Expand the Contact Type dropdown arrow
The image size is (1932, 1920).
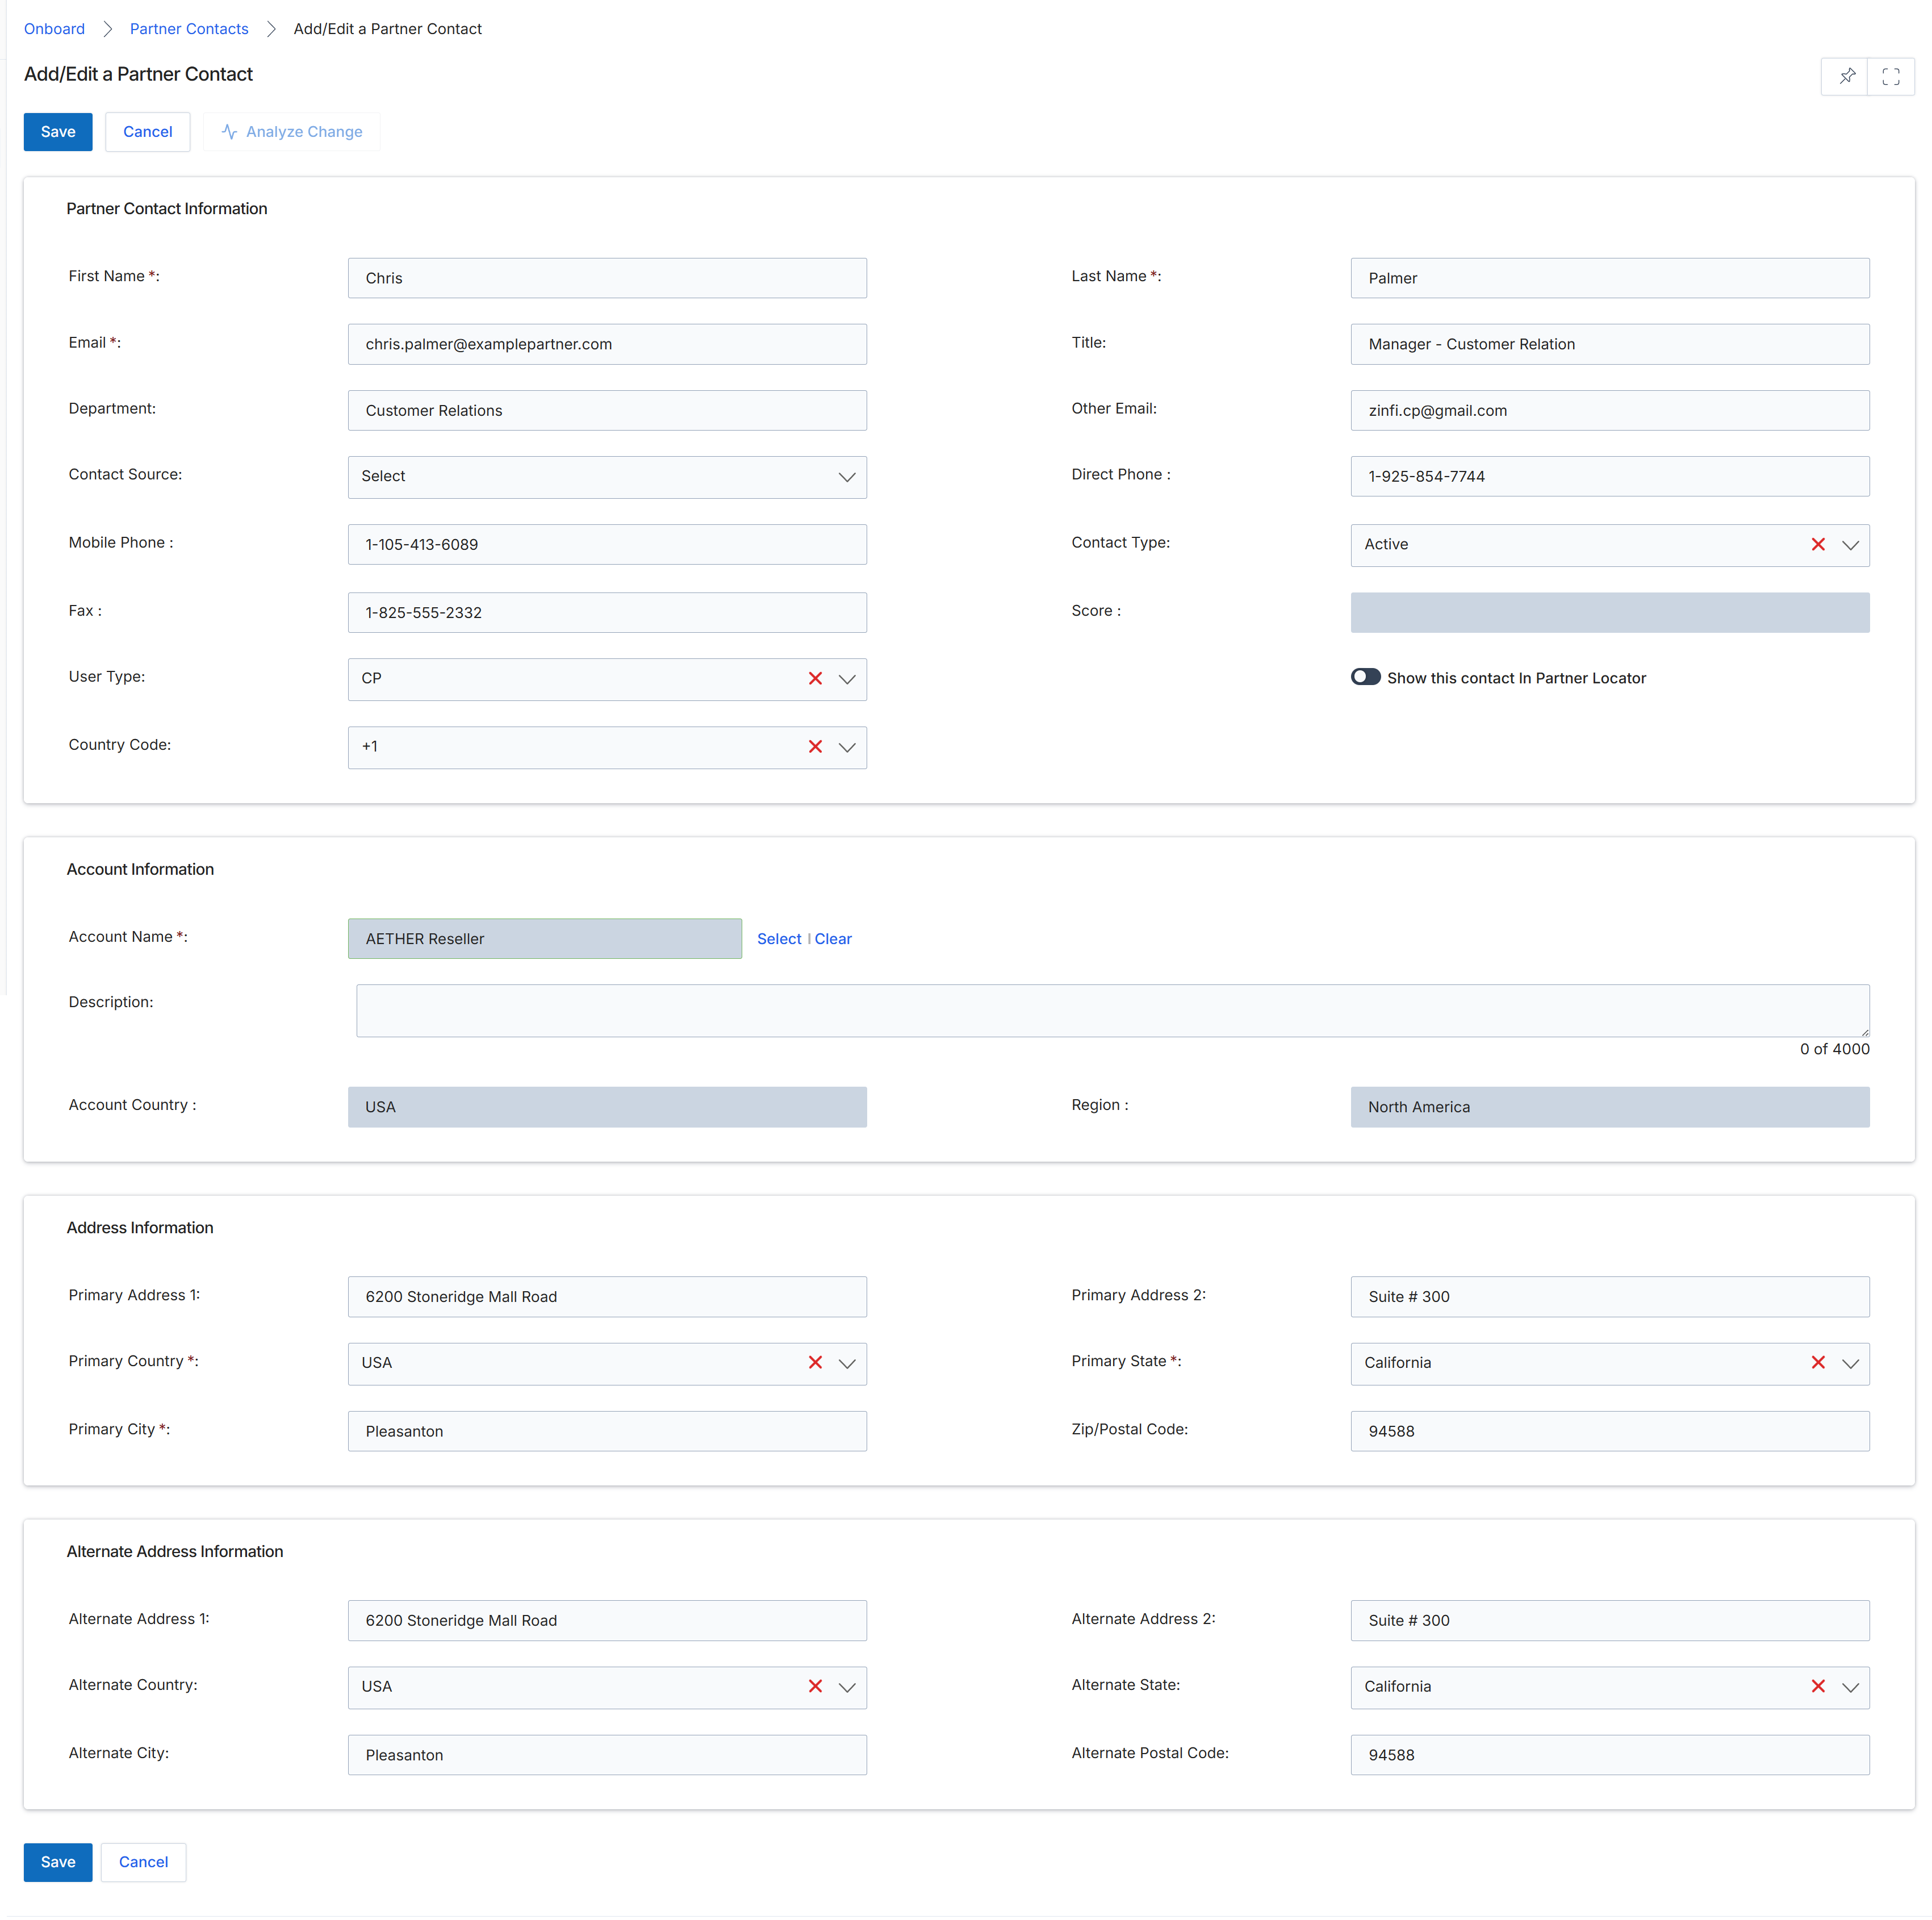click(1850, 545)
